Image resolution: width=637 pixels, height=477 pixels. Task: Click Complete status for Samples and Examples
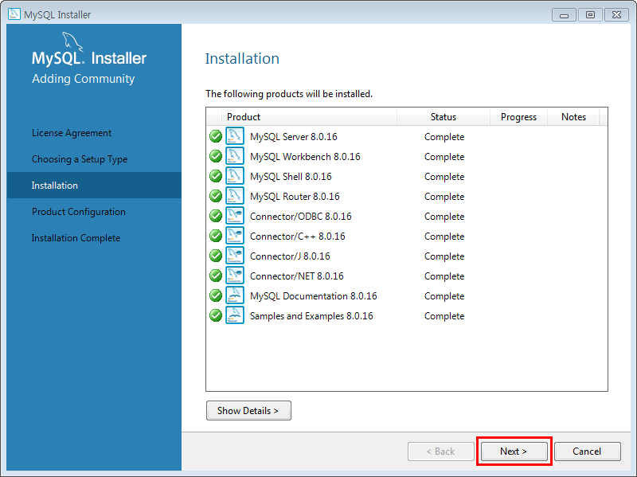444,316
